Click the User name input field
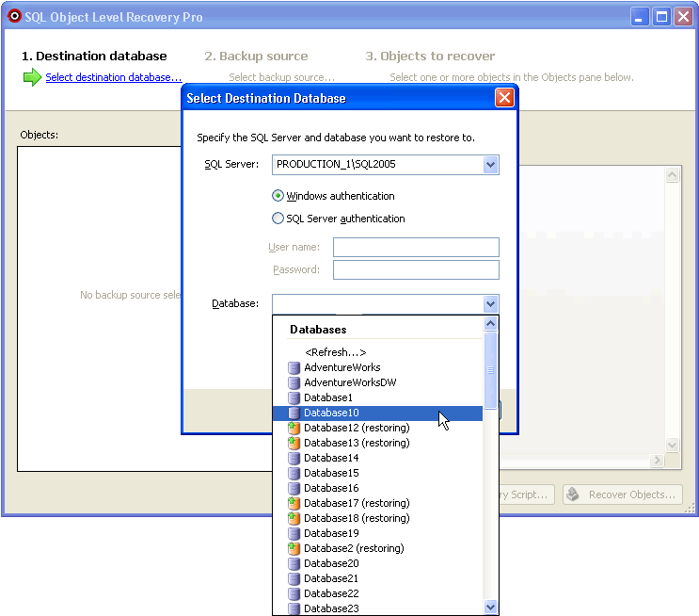699x616 pixels. pos(416,248)
